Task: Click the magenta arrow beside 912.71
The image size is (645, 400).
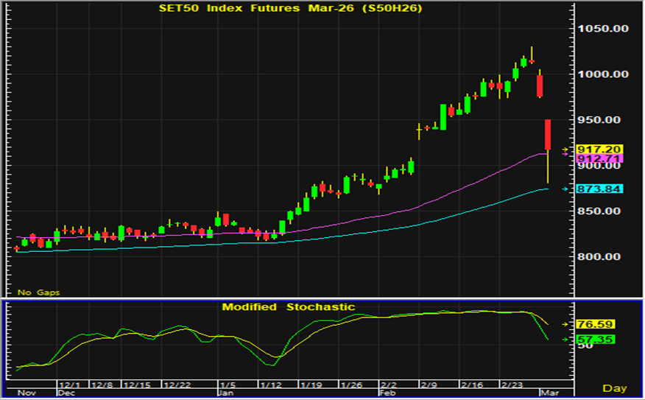Action: (565, 155)
